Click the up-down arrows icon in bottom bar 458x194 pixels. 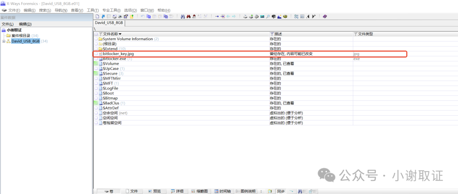[261, 191]
